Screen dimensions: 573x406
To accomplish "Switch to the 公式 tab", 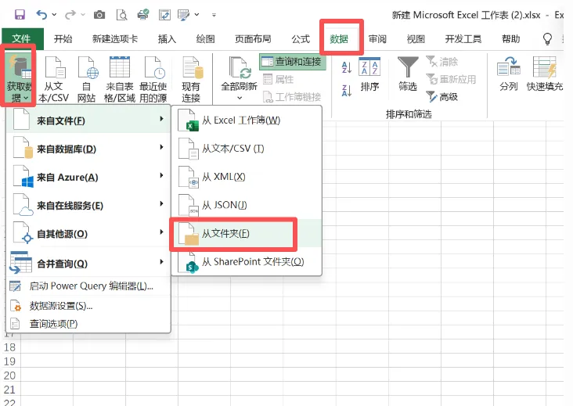I will tap(301, 38).
